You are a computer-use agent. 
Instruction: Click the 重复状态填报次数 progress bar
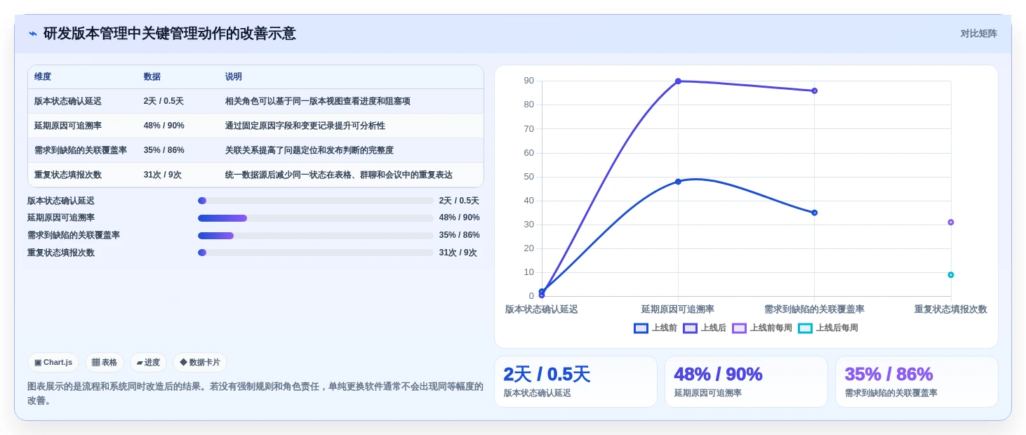pyautogui.click(x=316, y=253)
